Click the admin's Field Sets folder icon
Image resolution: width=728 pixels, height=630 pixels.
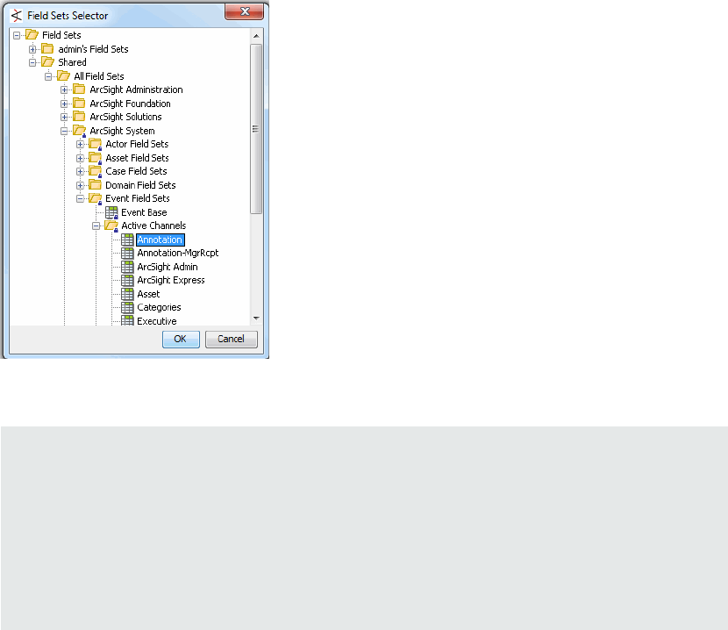pos(47,49)
